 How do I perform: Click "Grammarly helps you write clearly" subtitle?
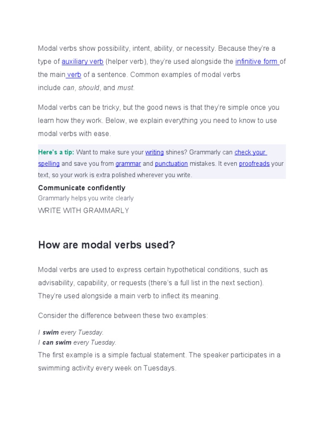(86, 198)
